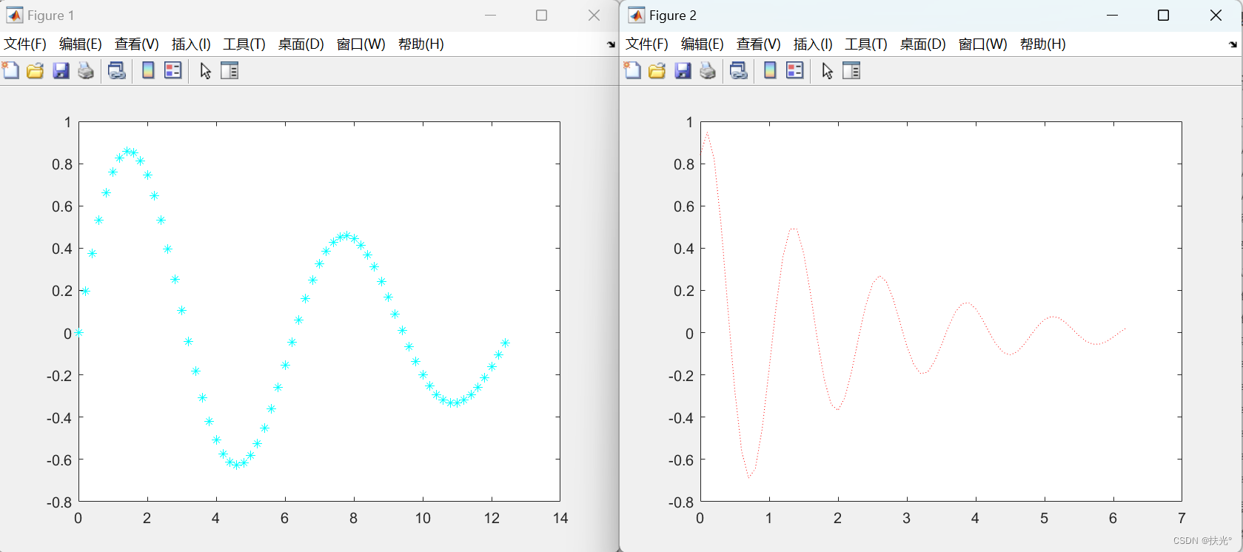Click dock arrow in Figure 1 menu bar
The width and height of the screenshot is (1243, 552).
(611, 44)
